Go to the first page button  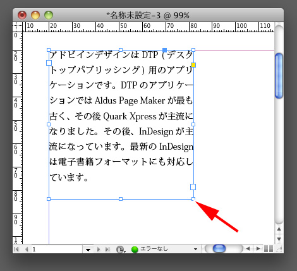click(x=16, y=250)
